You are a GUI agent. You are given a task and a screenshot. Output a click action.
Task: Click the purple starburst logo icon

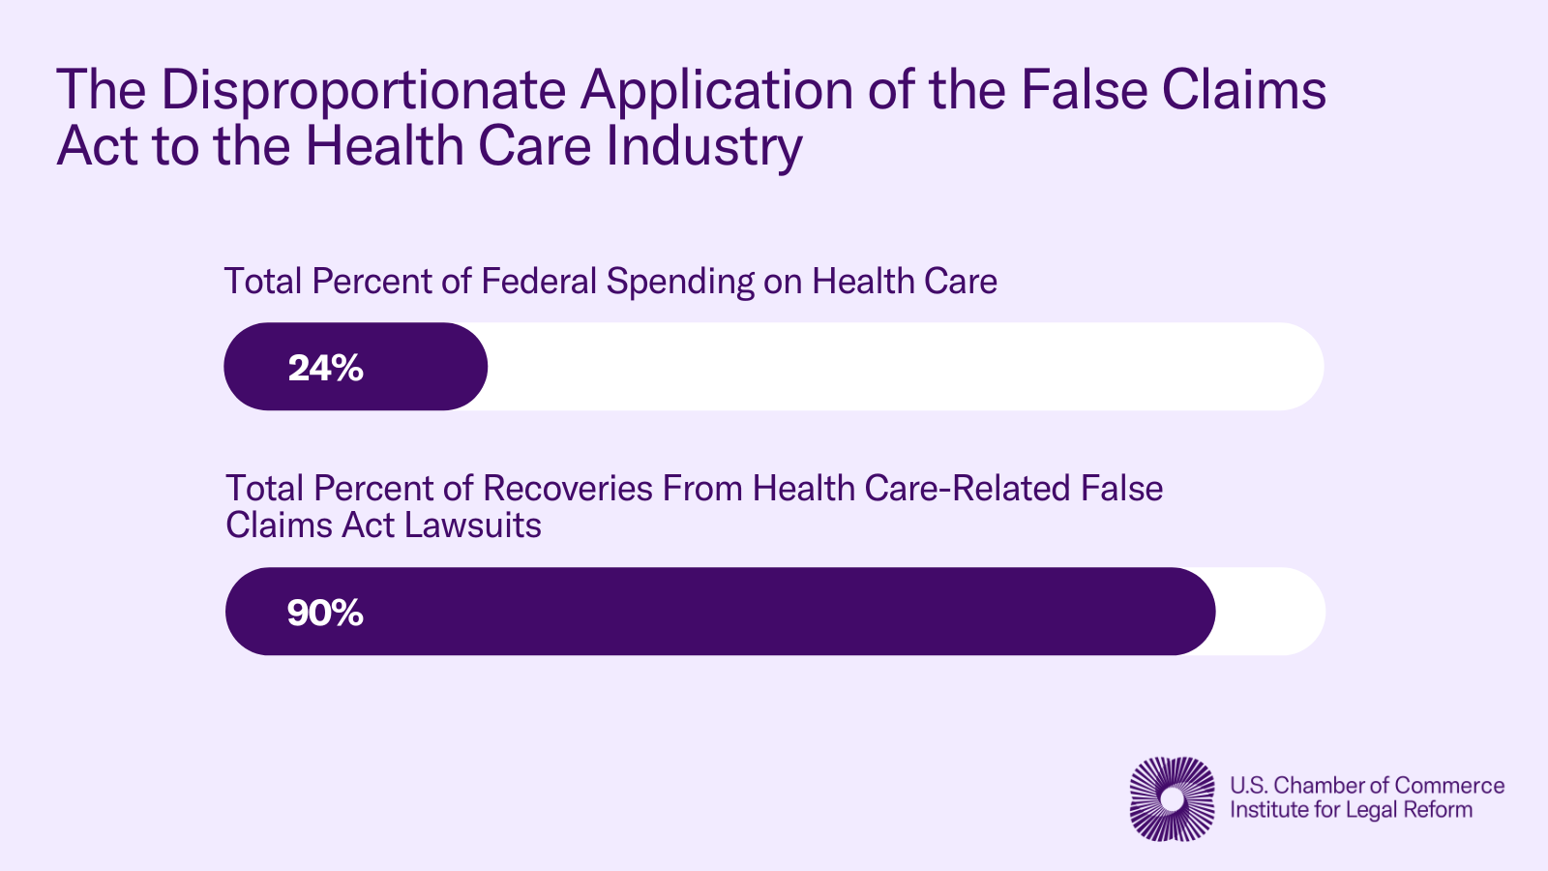pyautogui.click(x=1172, y=798)
